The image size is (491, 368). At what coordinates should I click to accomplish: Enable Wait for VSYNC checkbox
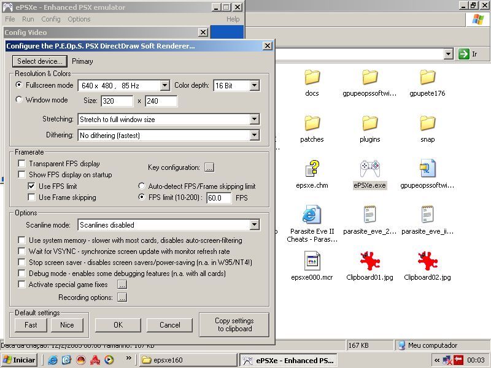(x=21, y=251)
